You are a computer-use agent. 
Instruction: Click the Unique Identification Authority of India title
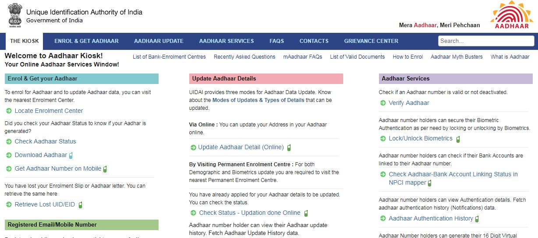84,12
